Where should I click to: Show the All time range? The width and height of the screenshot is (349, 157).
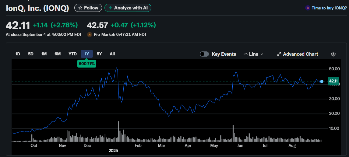click(x=112, y=54)
